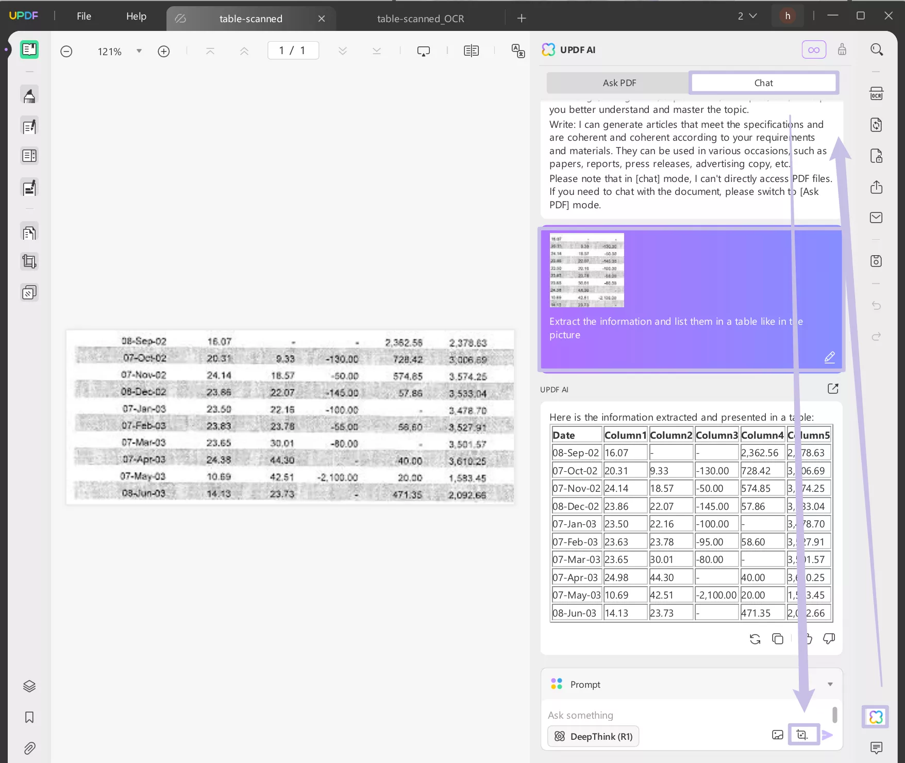Open the sent table image thumbnail
Screen dimensions: 905x763
click(x=587, y=270)
